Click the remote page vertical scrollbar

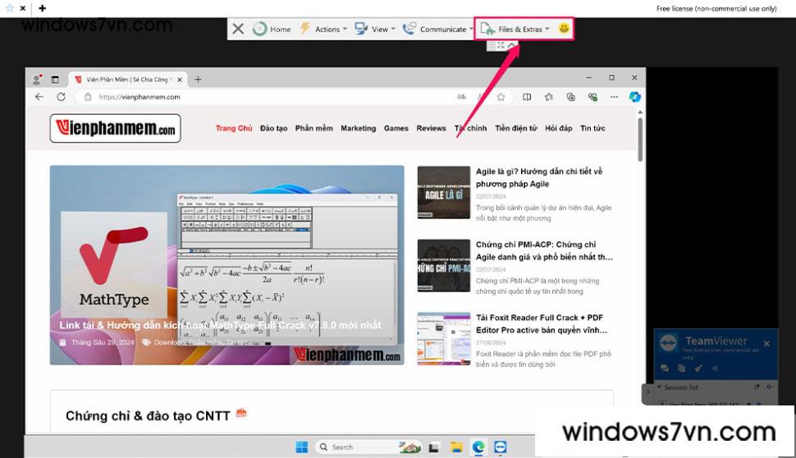(x=640, y=140)
